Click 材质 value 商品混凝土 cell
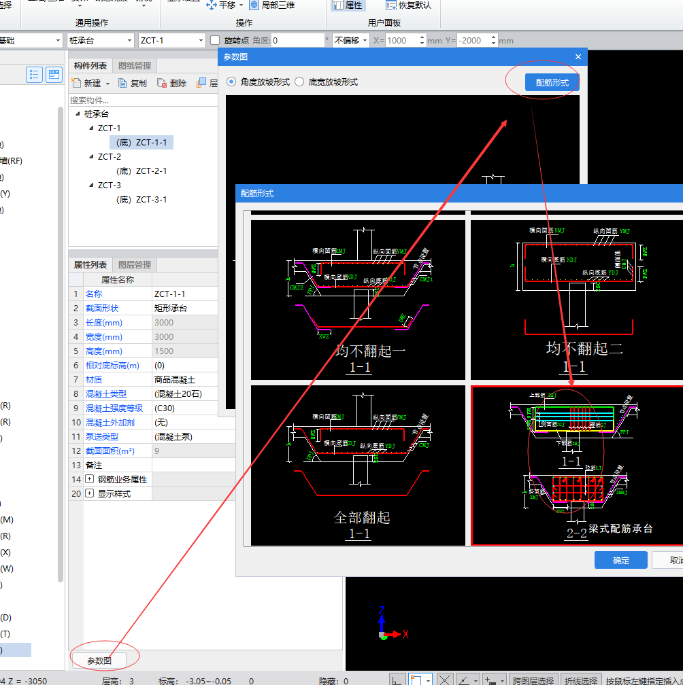This screenshot has height=685, width=683. 184,379
